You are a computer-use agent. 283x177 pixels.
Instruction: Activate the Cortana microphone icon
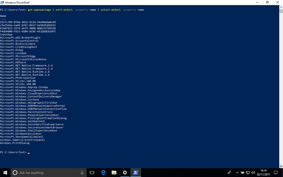pyautogui.click(x=82, y=173)
